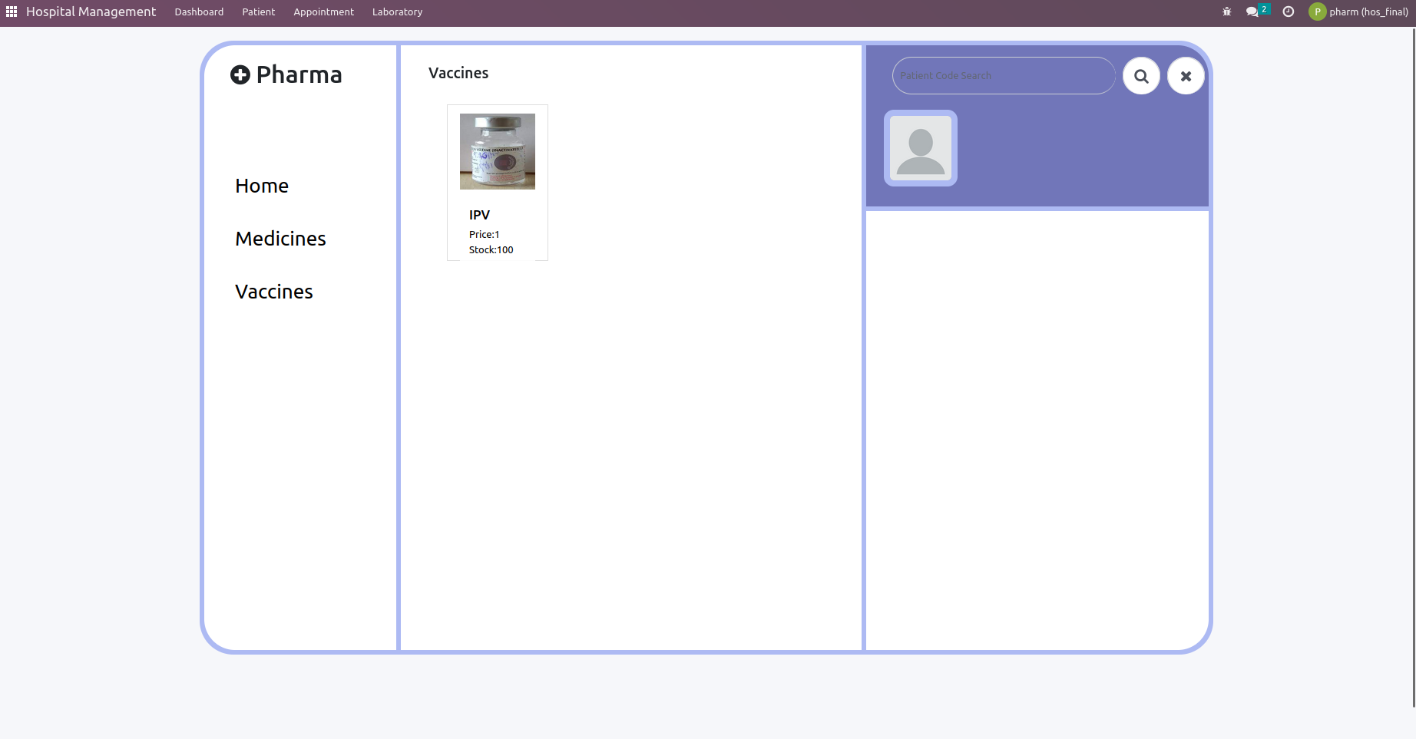1416x739 pixels.
Task: Select Vaccines in the sidebar
Action: 274,292
